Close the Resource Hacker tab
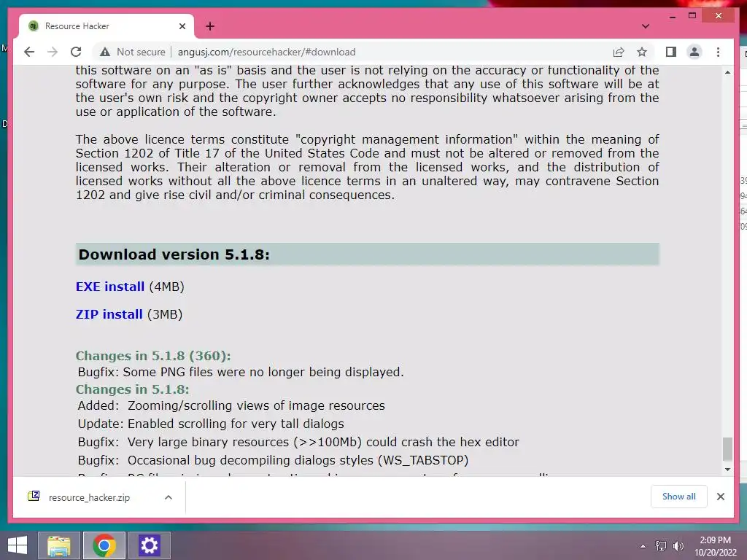The height and width of the screenshot is (560, 747). (x=182, y=26)
